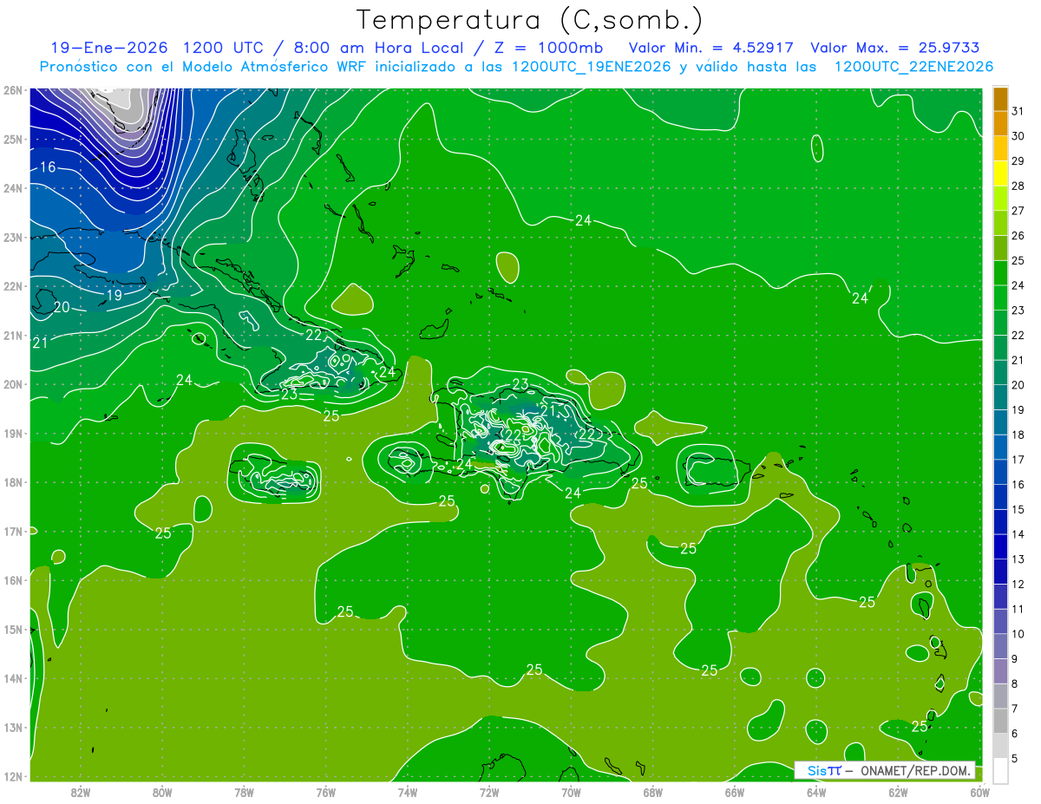Click the "64W" longitude axis label
Viewport: 1041px width, 804px height.
(x=816, y=792)
